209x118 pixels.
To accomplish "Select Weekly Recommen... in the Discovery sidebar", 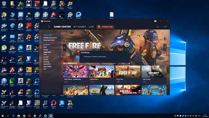I will [x=50, y=38].
